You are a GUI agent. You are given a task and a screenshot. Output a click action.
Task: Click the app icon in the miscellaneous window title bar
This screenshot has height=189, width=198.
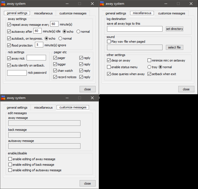102,4
